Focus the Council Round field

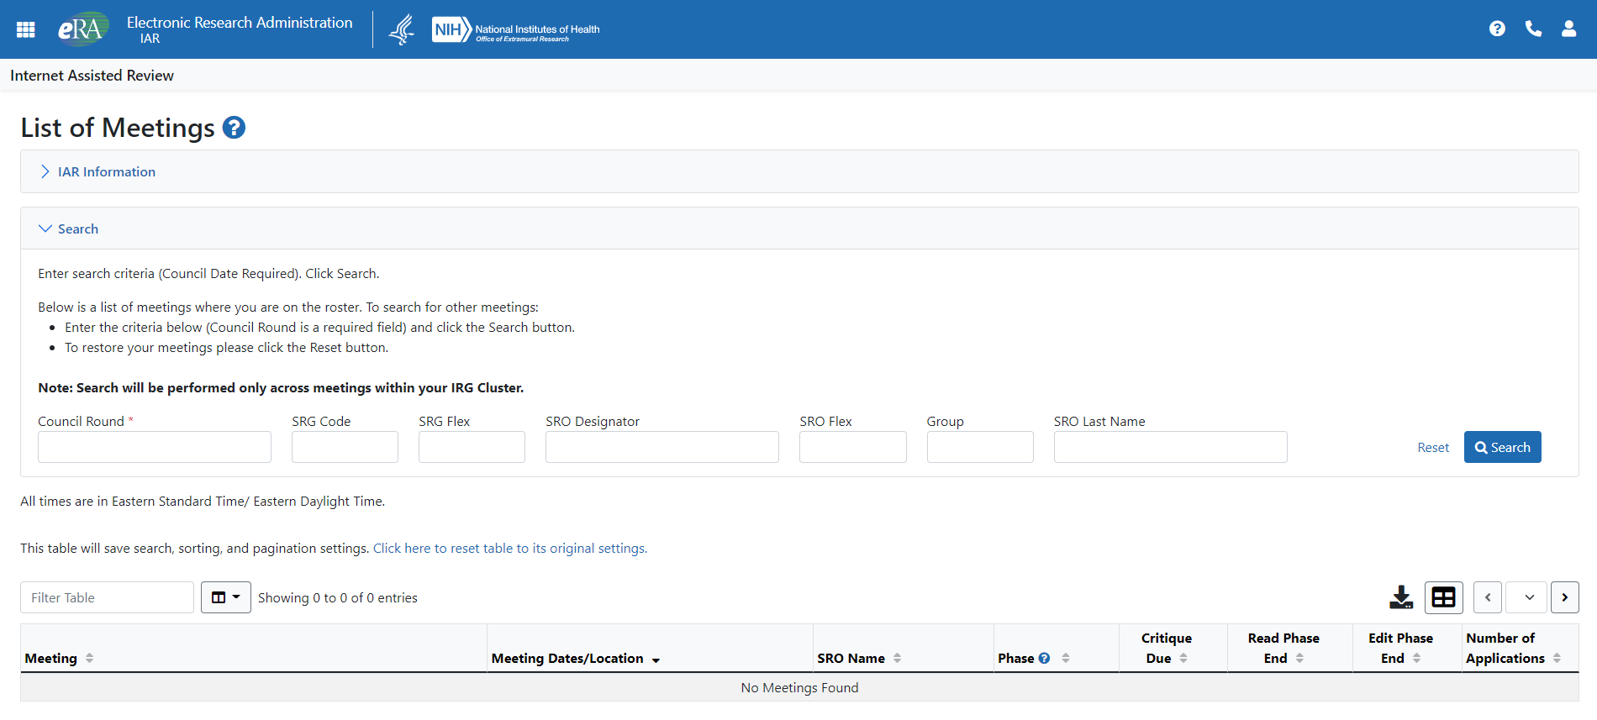[155, 447]
